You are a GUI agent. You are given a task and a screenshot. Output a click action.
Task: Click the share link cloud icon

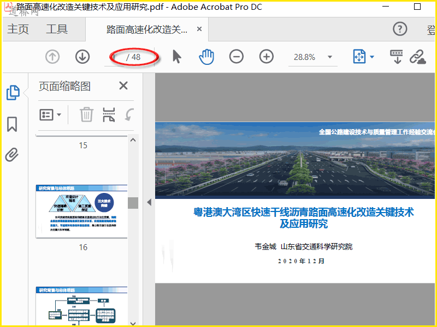(x=418, y=57)
